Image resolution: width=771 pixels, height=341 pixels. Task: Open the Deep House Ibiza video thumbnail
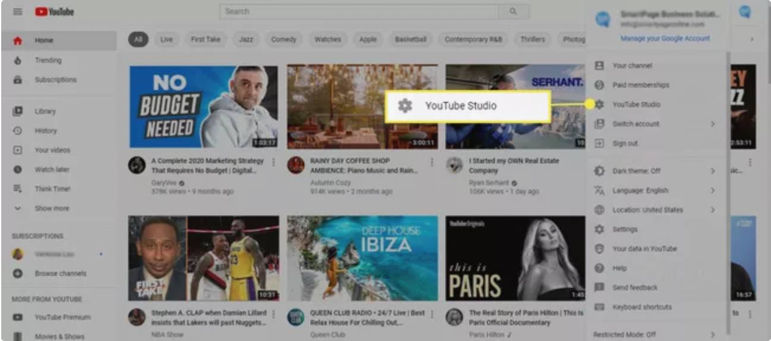[362, 258]
